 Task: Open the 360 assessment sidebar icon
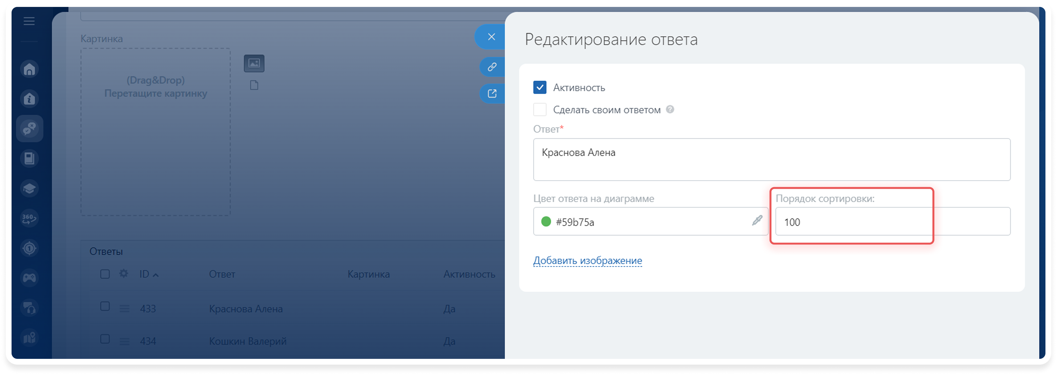pos(29,218)
